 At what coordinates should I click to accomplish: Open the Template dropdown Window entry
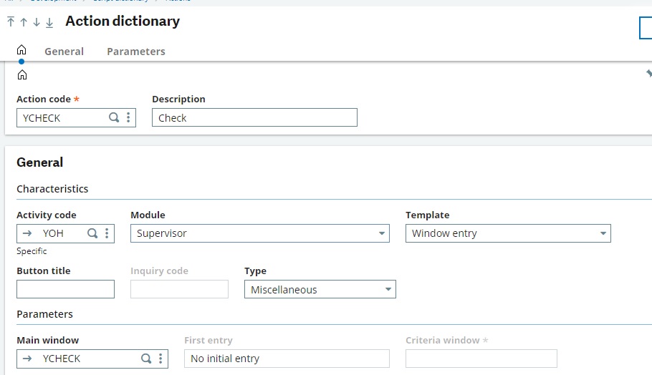pos(508,233)
